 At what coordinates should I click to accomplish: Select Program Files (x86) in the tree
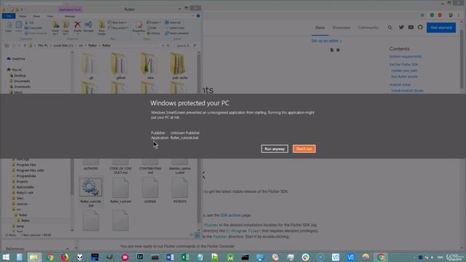click(28, 170)
